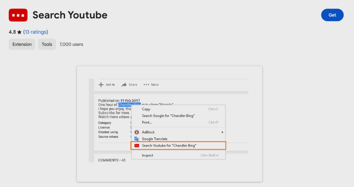Click the Tools category chip

coord(47,44)
